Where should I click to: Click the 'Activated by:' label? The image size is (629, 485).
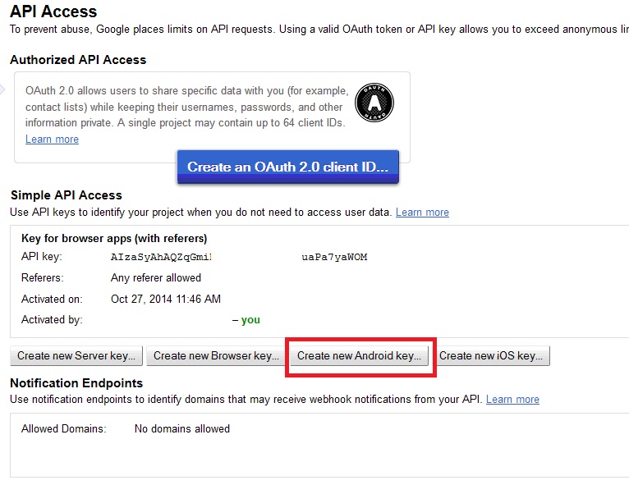point(52,320)
